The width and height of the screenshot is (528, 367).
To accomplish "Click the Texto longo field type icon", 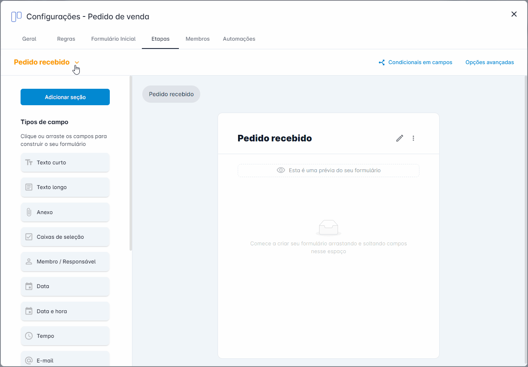I will point(29,187).
